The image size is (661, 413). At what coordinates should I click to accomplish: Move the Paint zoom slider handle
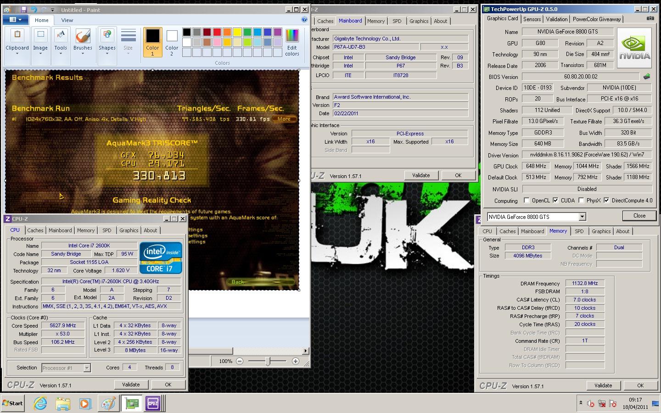[x=268, y=361]
